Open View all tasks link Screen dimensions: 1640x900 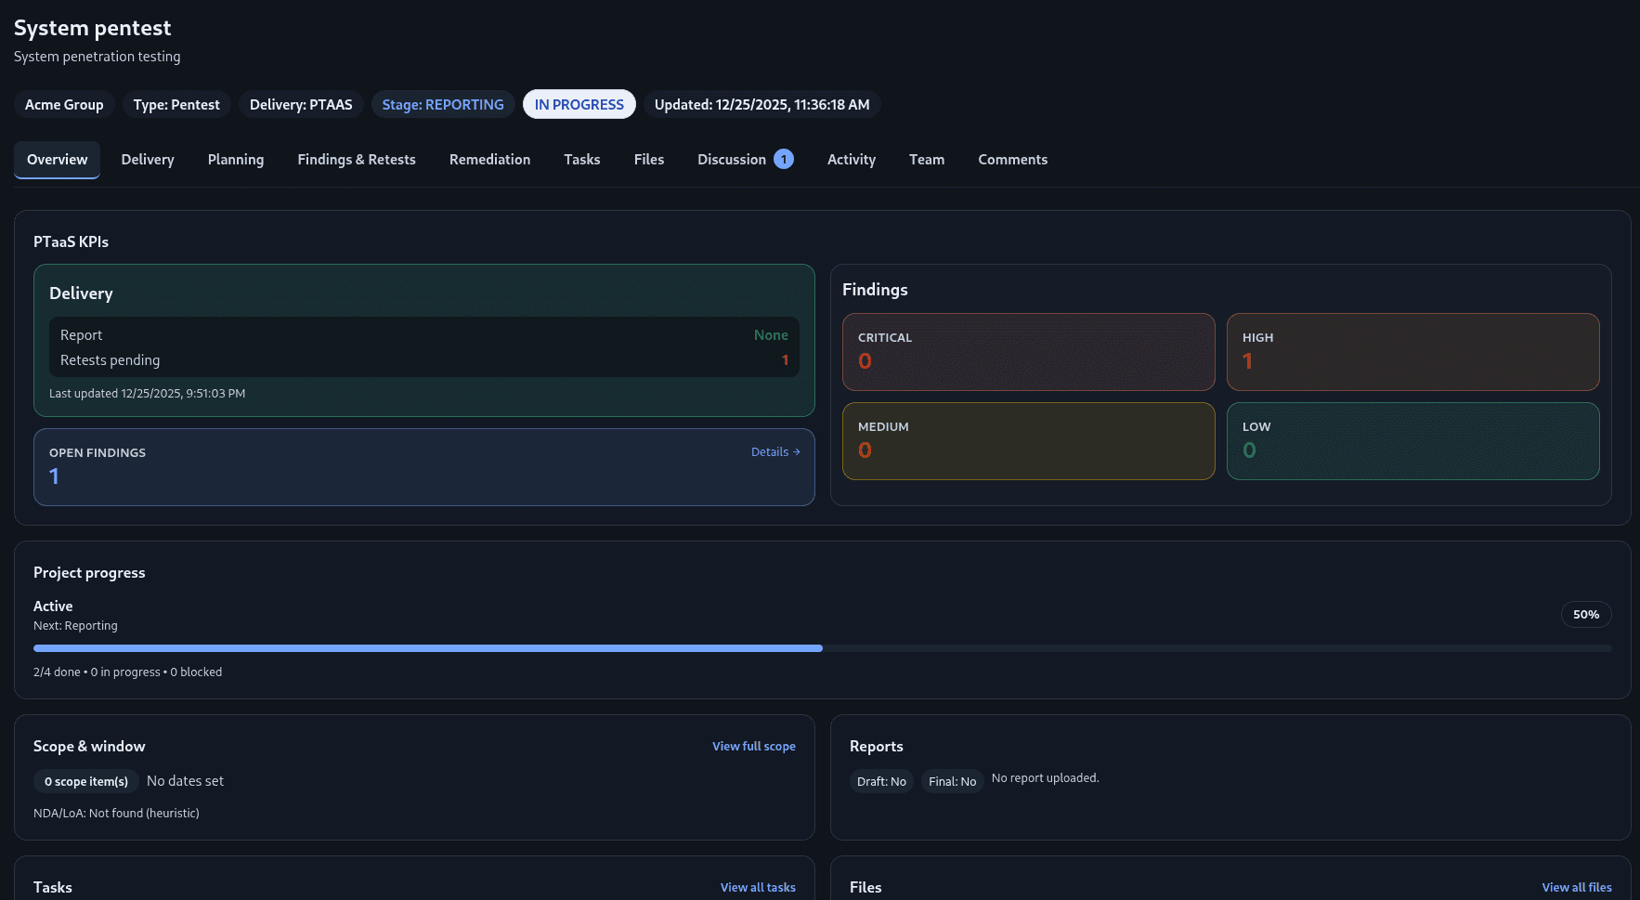coord(758,887)
